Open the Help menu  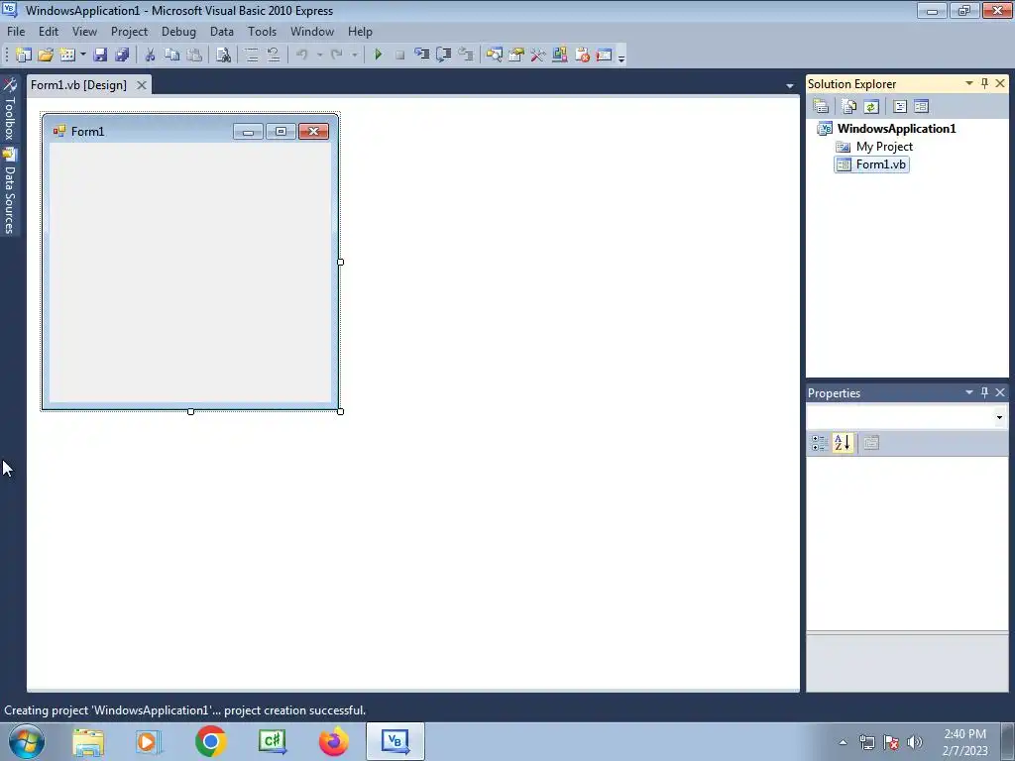pyautogui.click(x=360, y=32)
